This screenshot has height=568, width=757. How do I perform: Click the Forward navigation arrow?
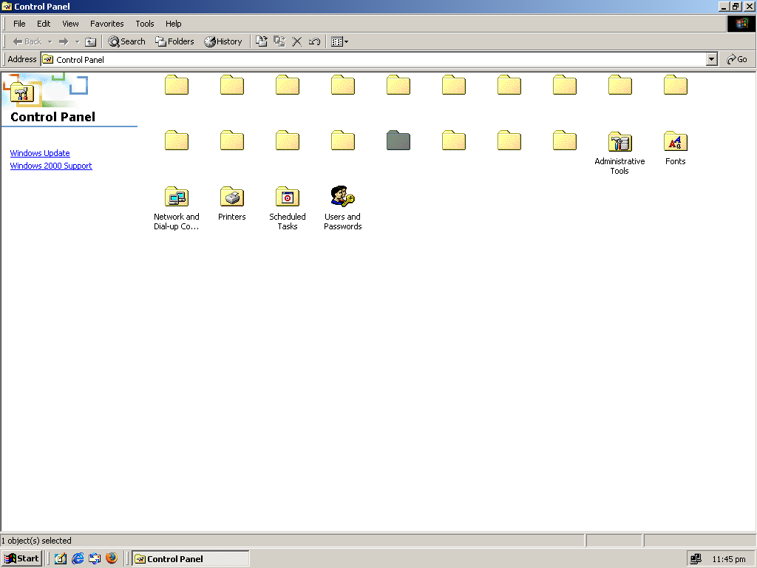coord(64,41)
